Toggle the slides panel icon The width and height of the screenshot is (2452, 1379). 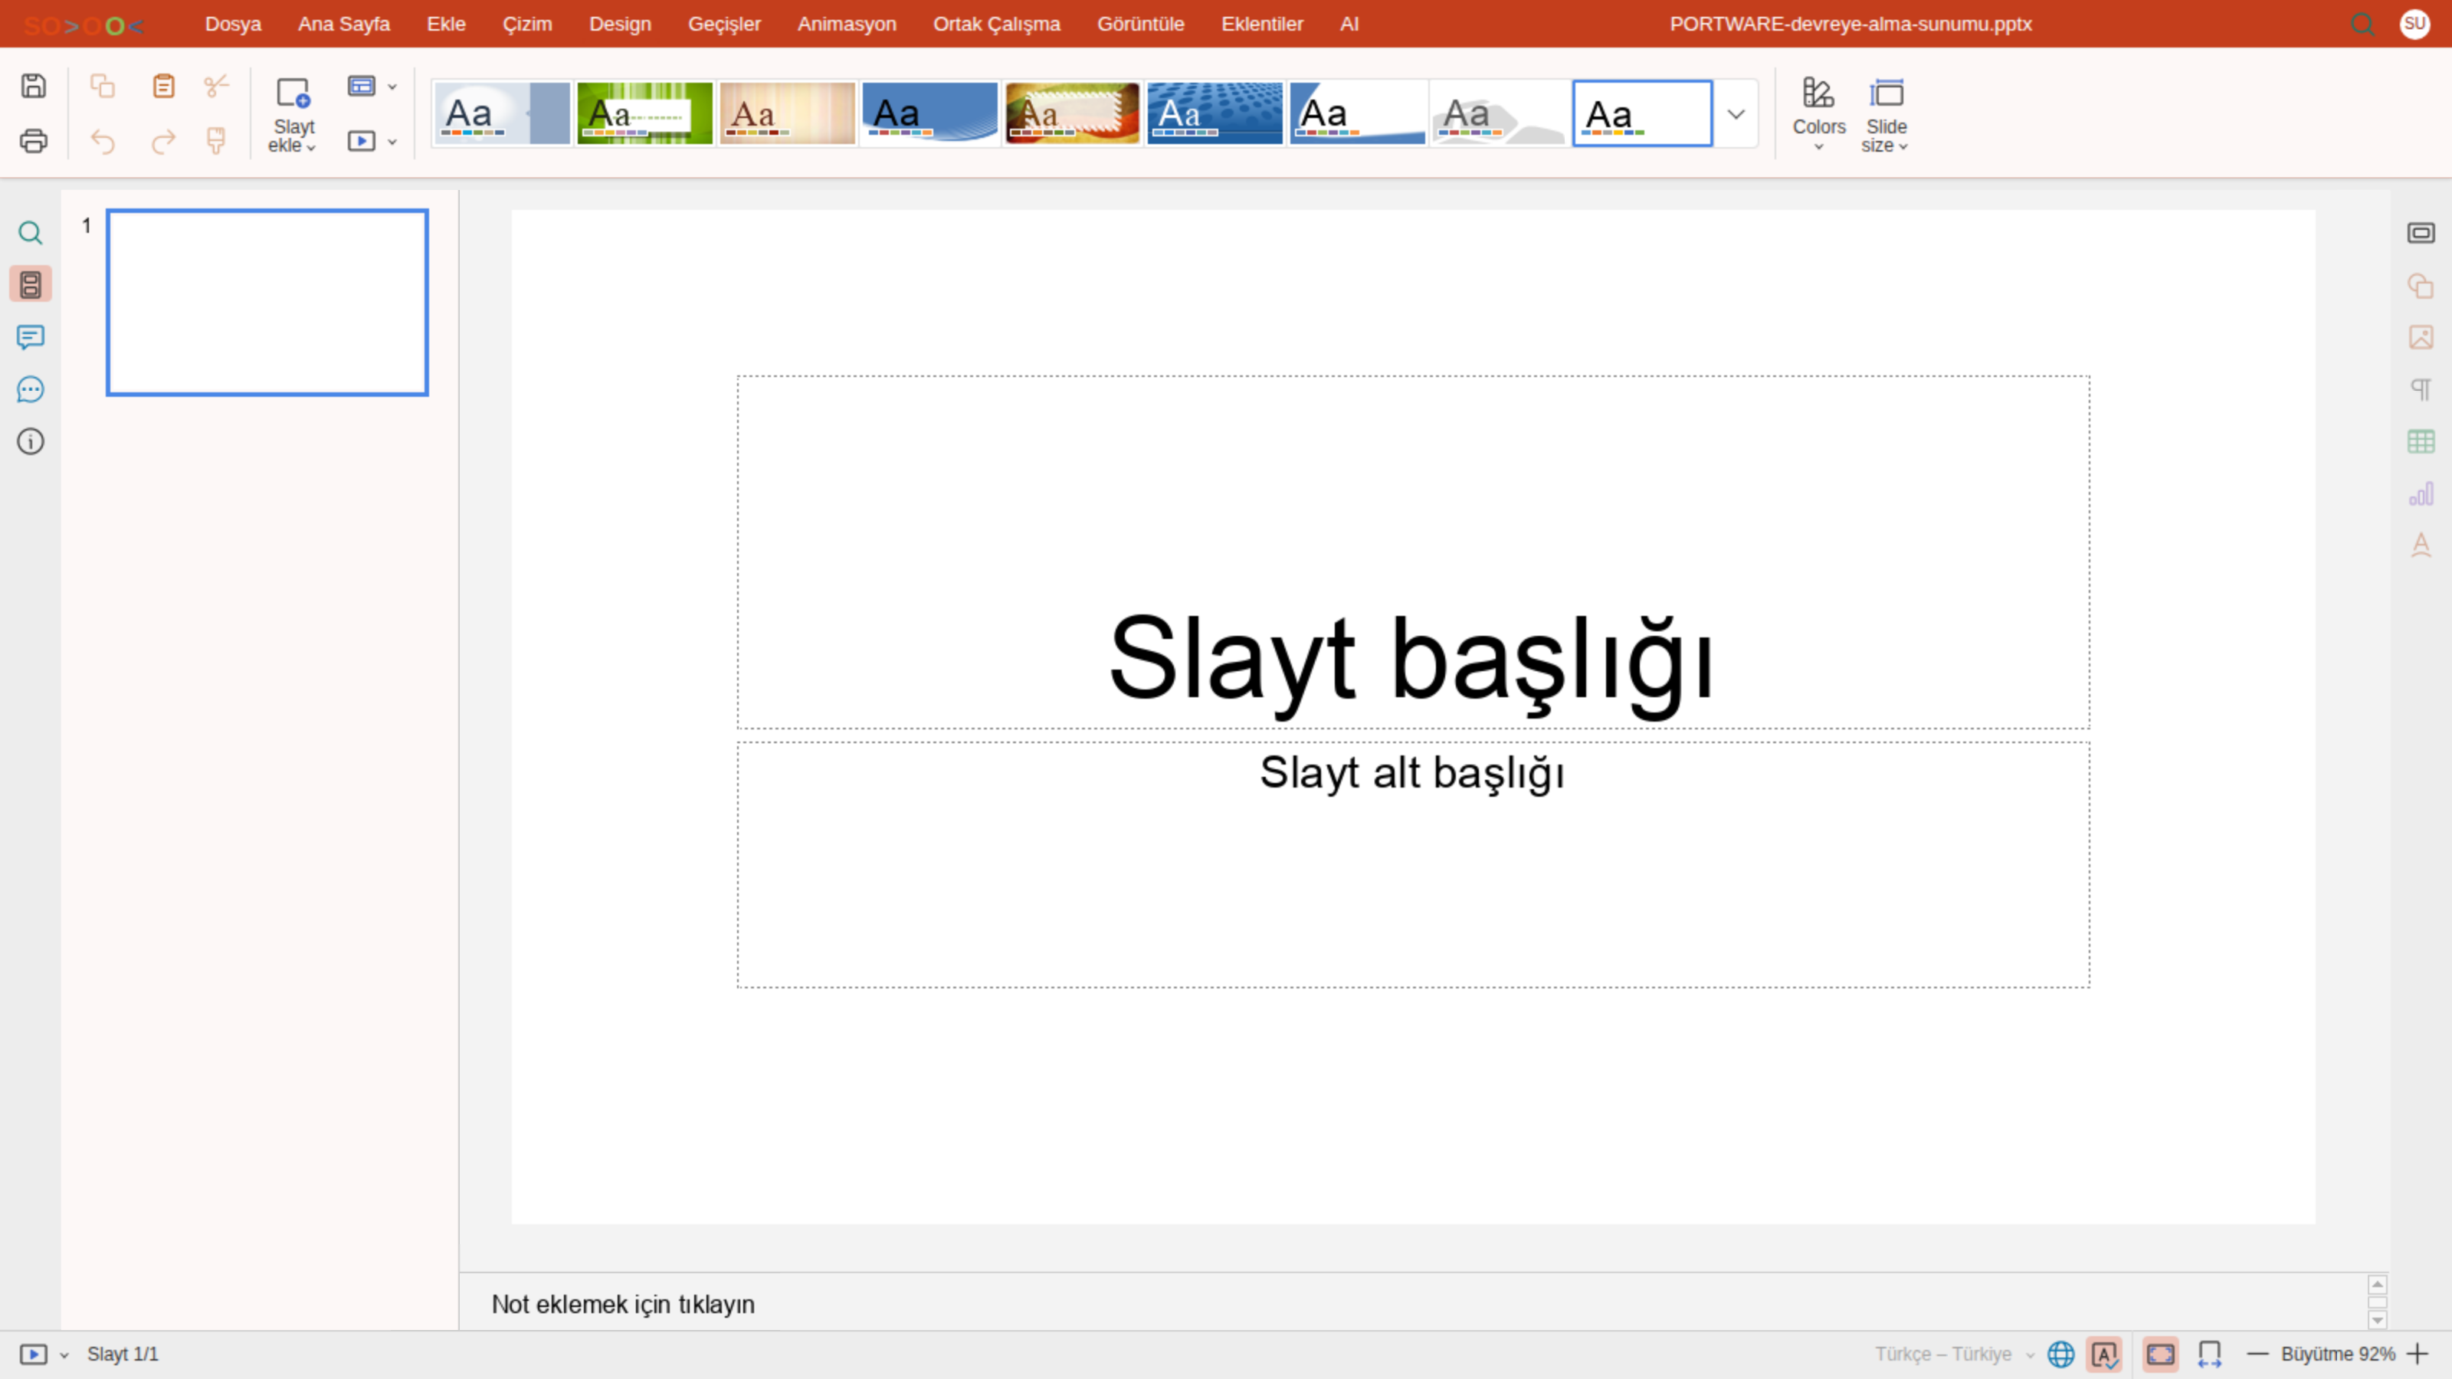coord(31,284)
